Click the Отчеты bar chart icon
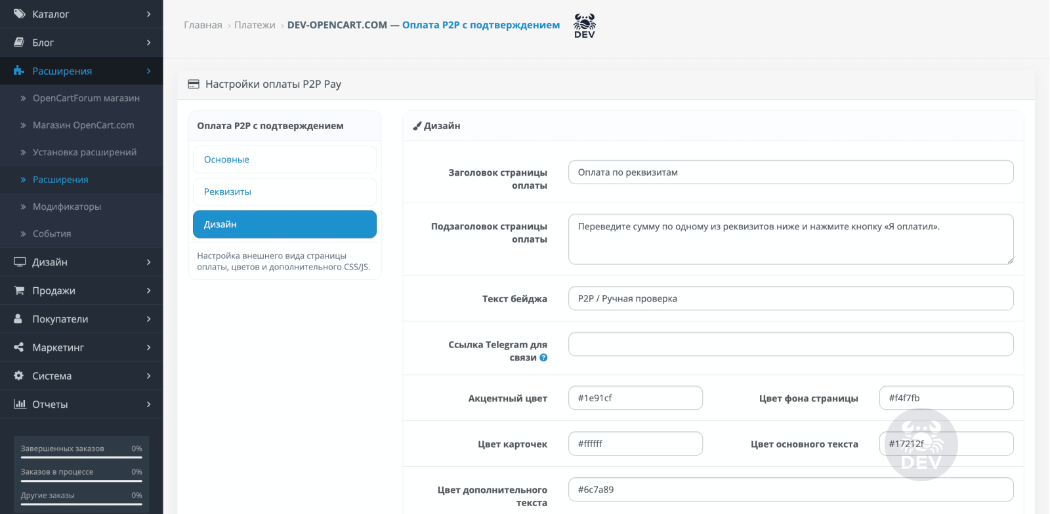 [20, 404]
